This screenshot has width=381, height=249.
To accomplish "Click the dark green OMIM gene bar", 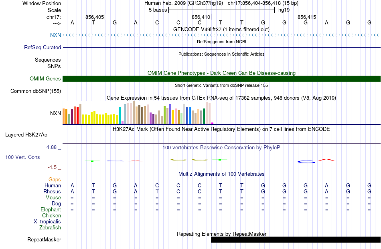I will 222,78.
